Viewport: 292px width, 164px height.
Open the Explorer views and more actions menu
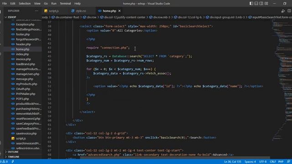point(36,11)
